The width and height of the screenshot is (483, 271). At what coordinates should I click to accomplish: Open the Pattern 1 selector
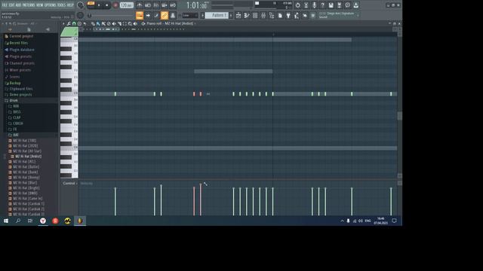[x=217, y=15]
